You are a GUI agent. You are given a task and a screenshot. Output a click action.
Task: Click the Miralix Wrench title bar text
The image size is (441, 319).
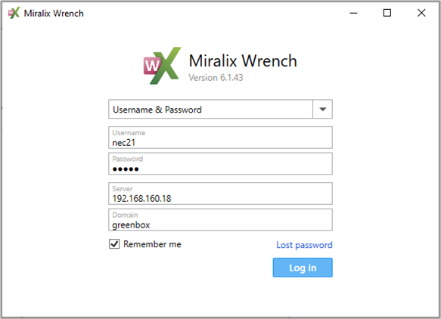[x=54, y=13]
